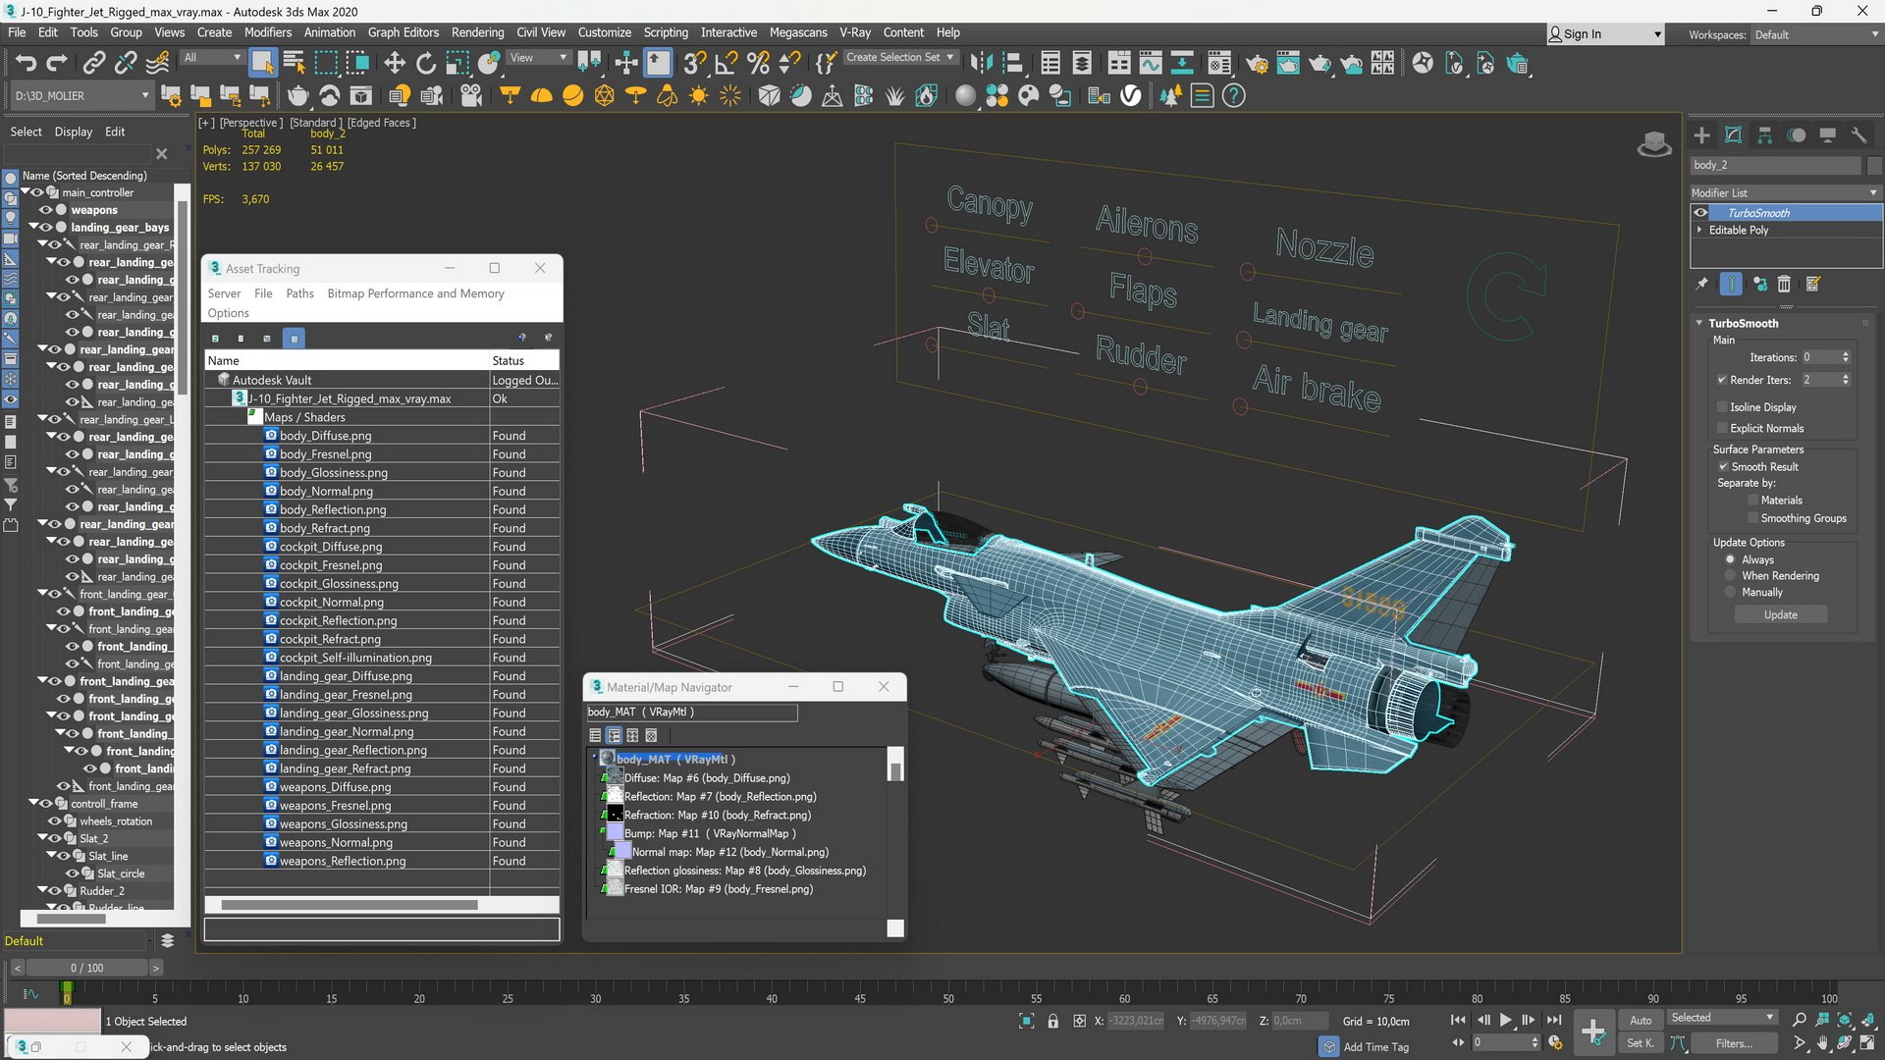Select When Rendering update option
The height and width of the screenshot is (1060, 1885).
click(x=1730, y=576)
